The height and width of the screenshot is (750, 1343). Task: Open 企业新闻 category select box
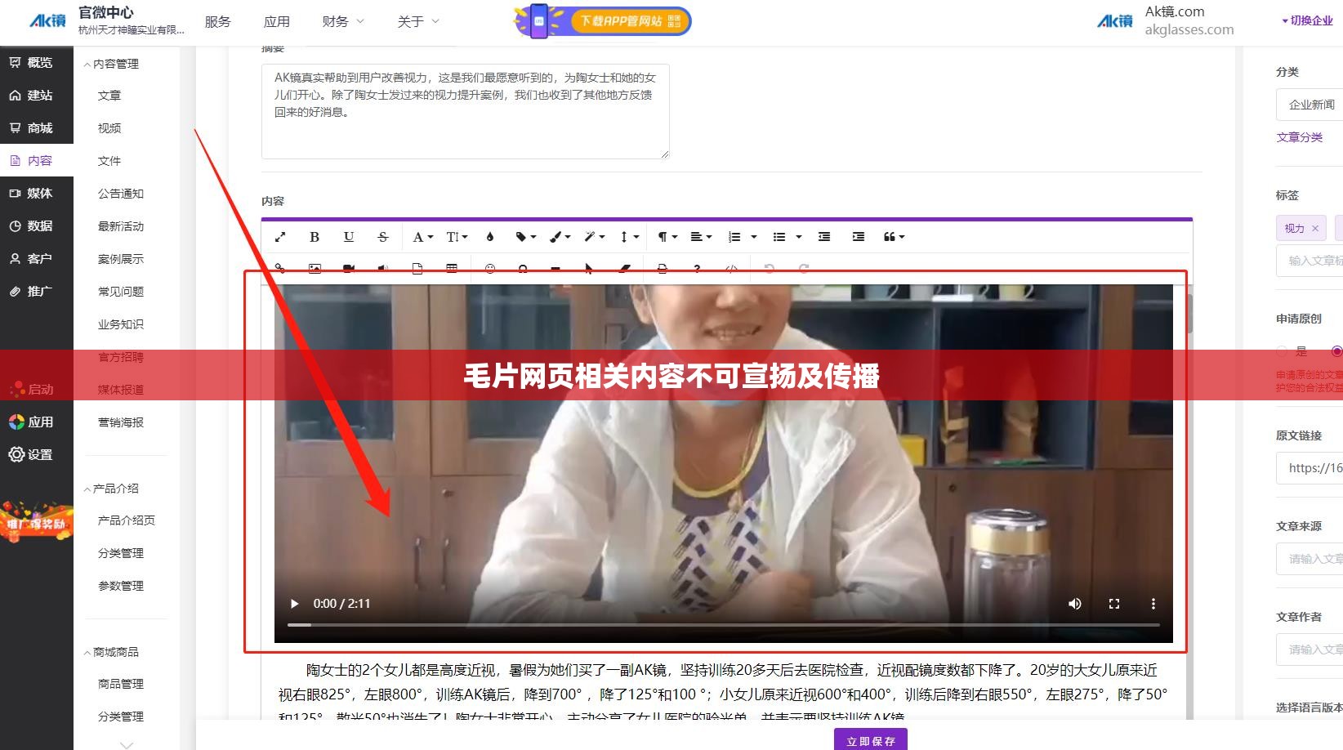click(1310, 105)
